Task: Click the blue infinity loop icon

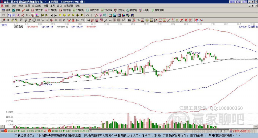Action: (201, 20)
